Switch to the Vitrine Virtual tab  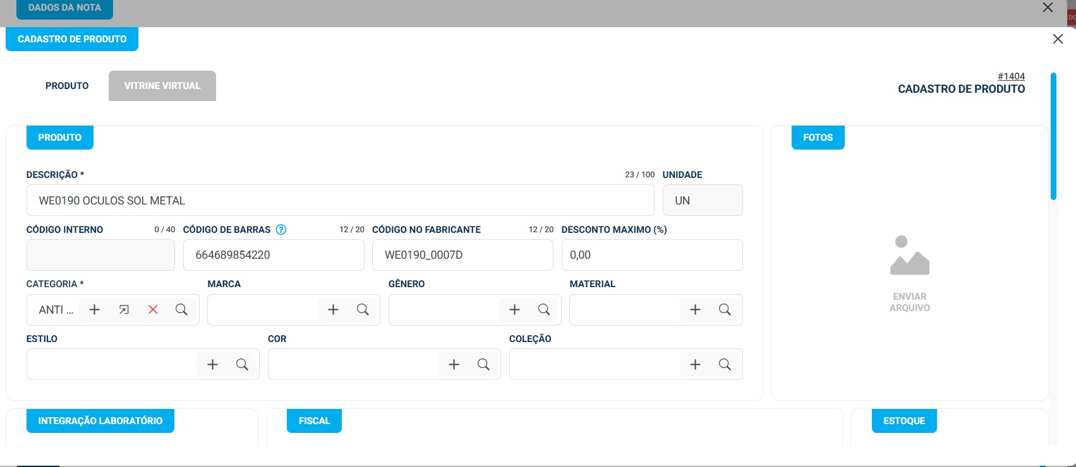click(x=162, y=86)
